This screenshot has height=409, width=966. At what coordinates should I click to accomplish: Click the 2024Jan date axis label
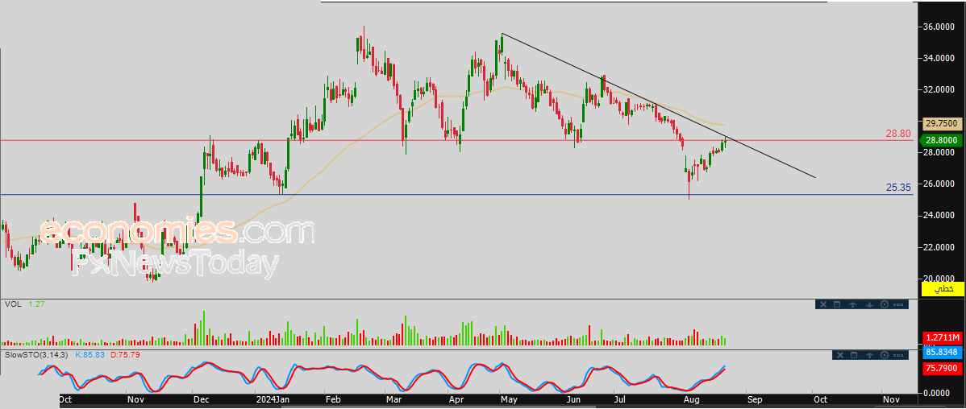(272, 399)
